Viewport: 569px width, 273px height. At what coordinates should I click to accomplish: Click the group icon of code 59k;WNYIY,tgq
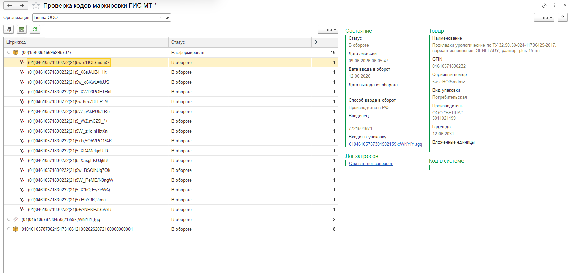(16, 219)
